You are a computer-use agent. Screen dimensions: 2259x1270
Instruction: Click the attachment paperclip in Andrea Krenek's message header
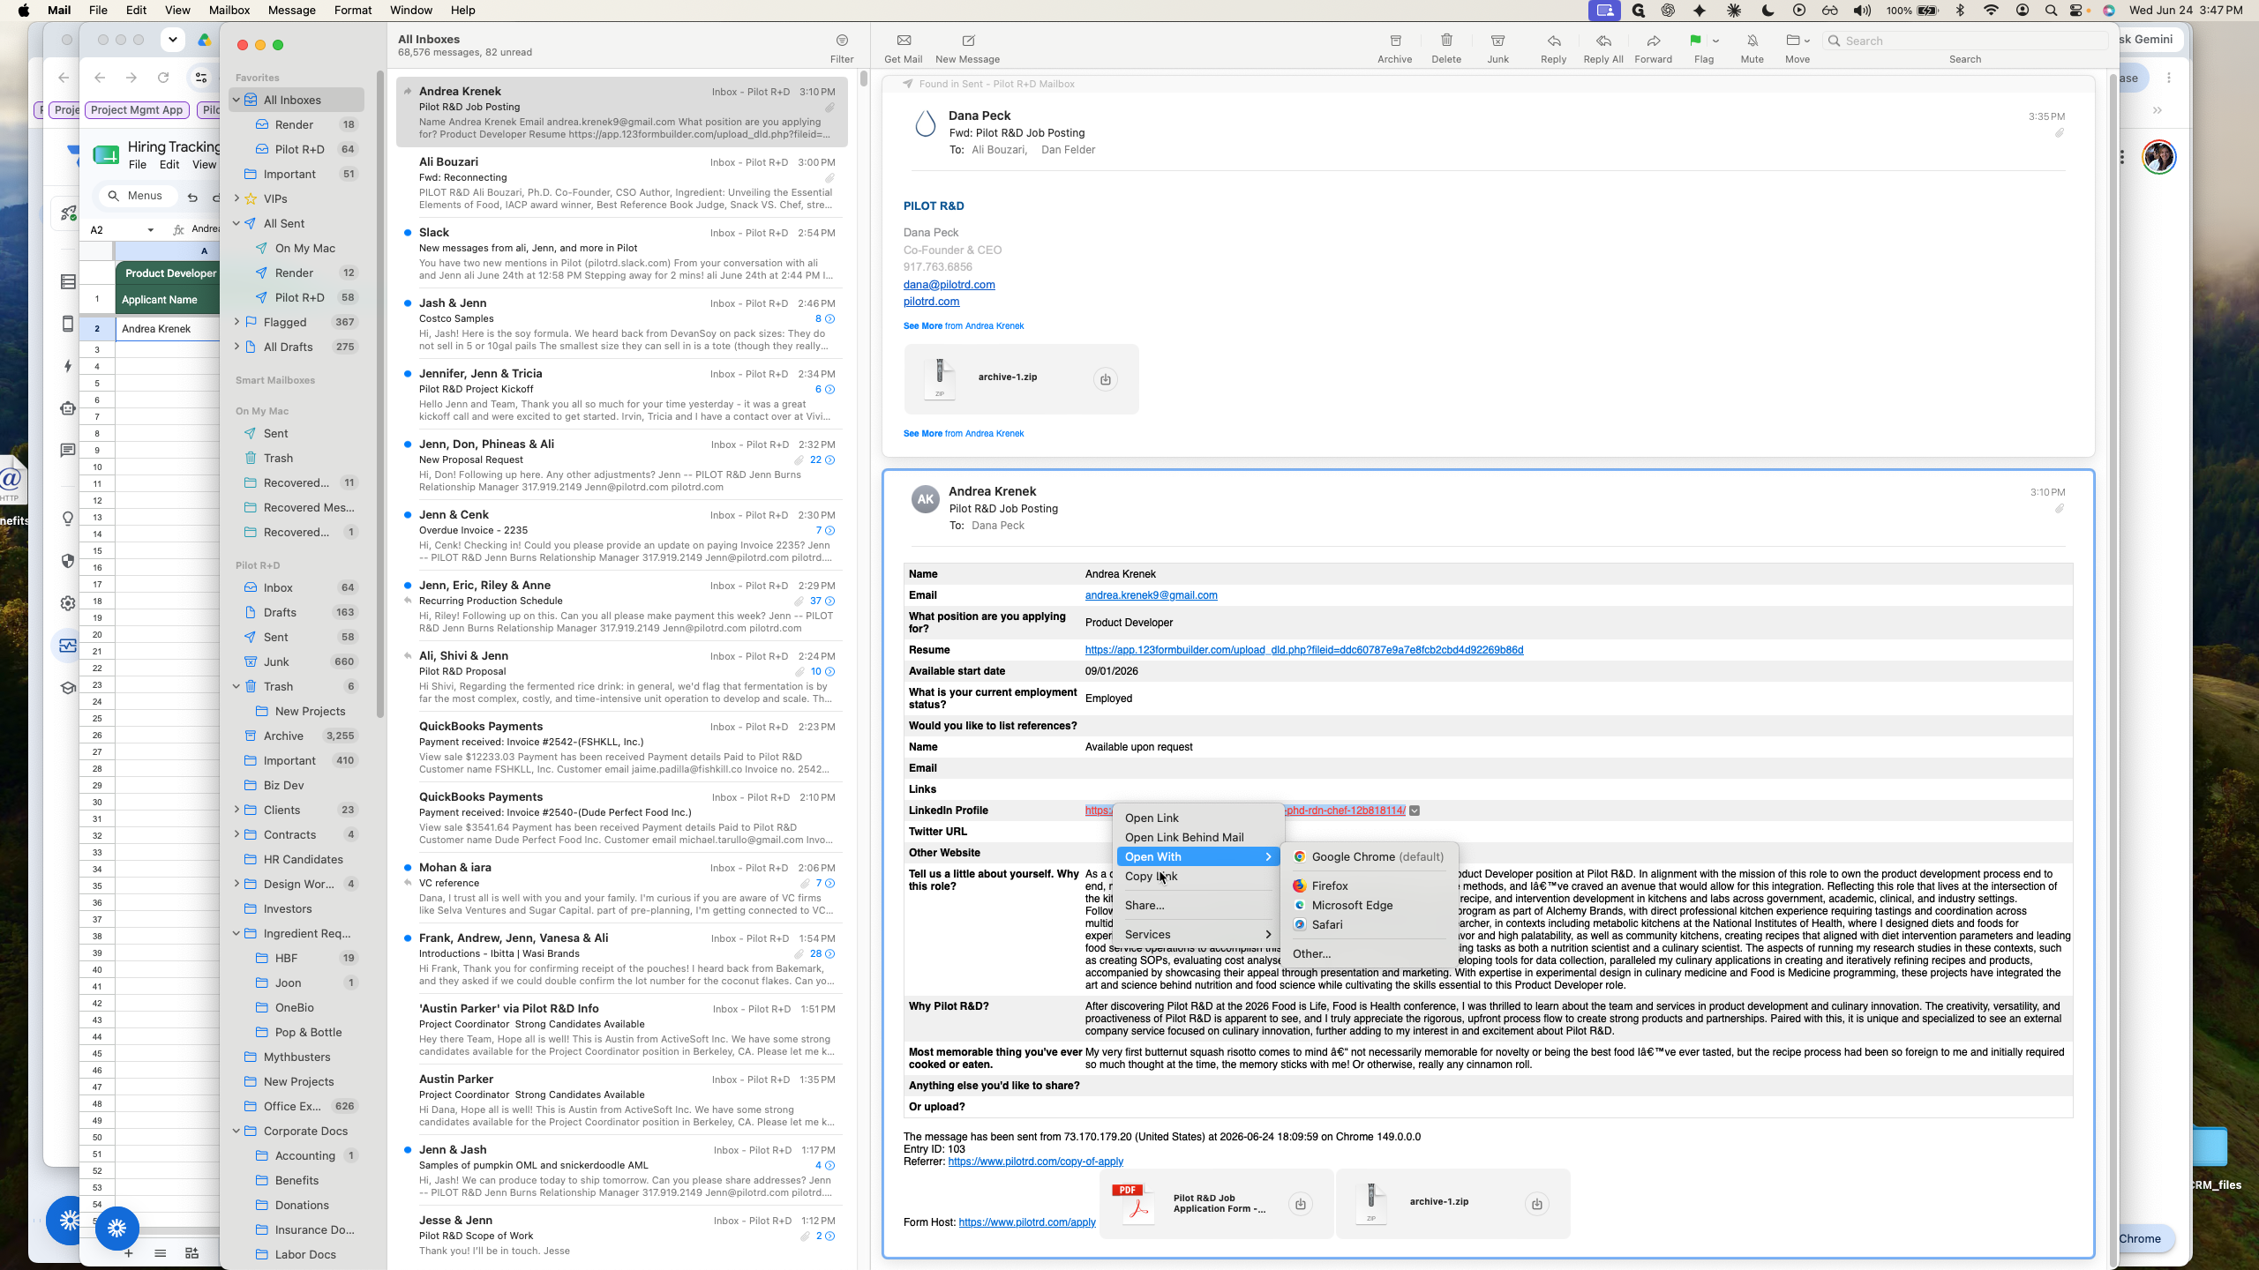pyautogui.click(x=2059, y=509)
